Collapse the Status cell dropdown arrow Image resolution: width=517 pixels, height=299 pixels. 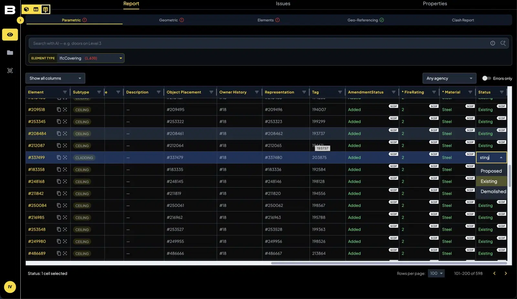(x=501, y=157)
